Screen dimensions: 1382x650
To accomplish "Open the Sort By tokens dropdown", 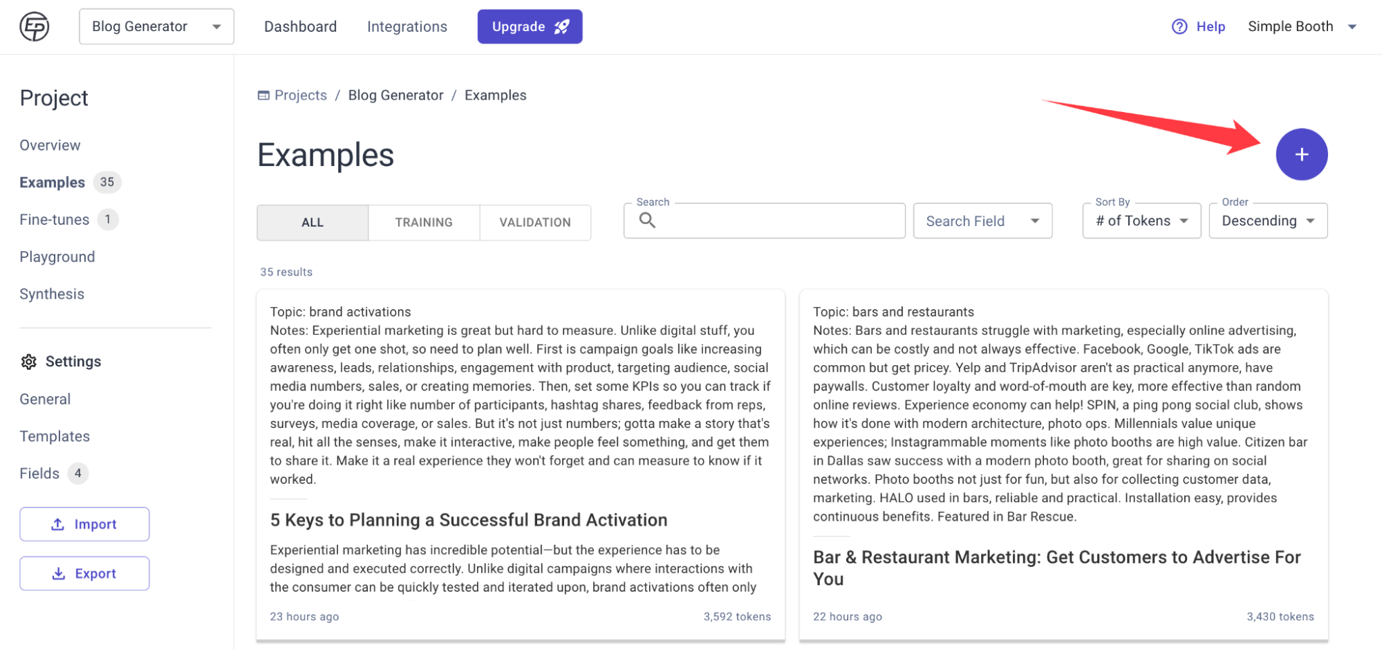I will 1141,221.
